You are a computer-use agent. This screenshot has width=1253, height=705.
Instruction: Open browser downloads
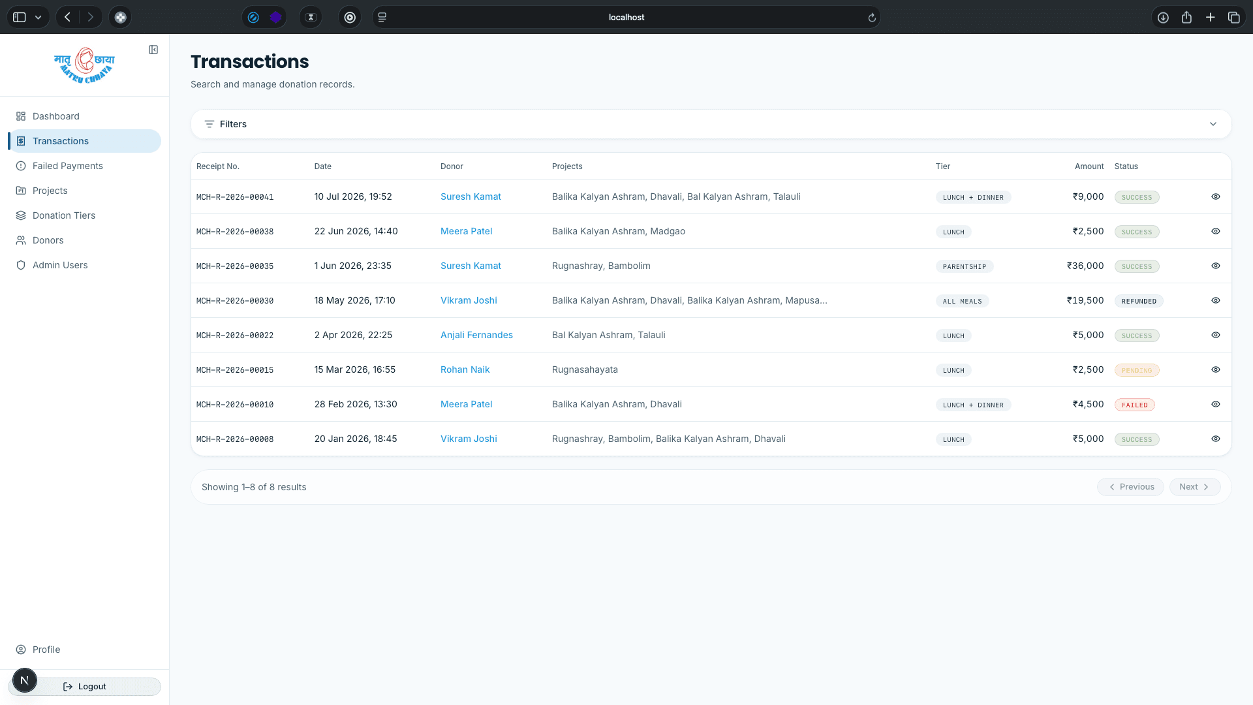1163,18
